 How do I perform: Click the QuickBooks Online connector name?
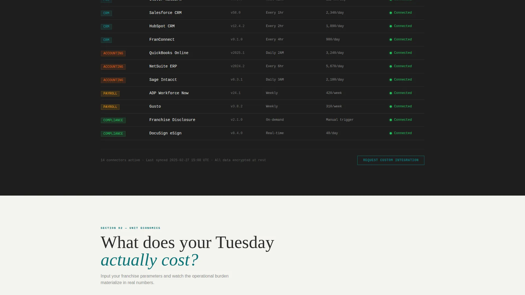coord(169,53)
